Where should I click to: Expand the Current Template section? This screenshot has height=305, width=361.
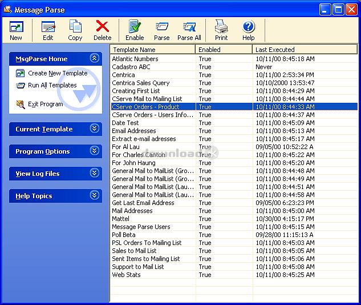point(95,129)
